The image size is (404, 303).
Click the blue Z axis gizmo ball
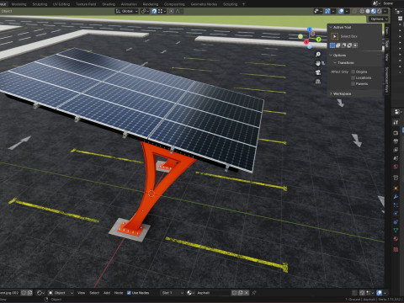click(x=310, y=29)
